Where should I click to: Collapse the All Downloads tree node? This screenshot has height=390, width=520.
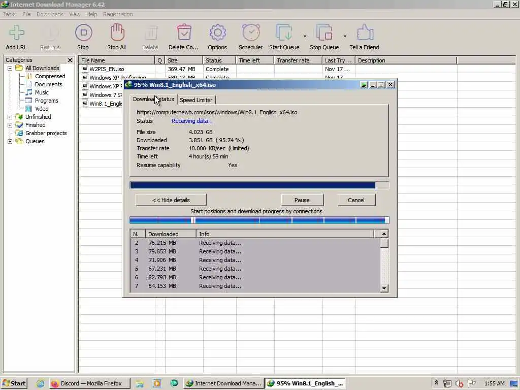point(10,68)
